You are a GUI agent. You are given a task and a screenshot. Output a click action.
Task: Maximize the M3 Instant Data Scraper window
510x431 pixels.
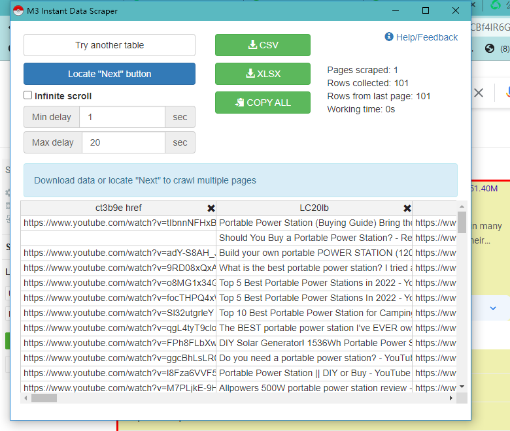[426, 10]
